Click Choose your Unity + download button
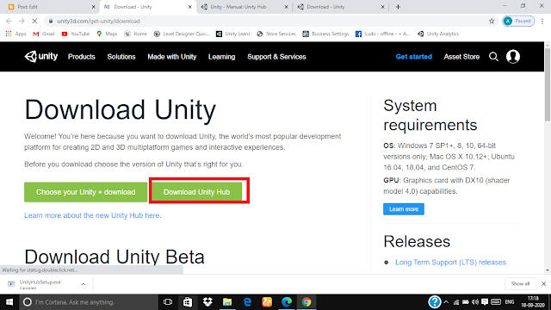 coord(86,192)
